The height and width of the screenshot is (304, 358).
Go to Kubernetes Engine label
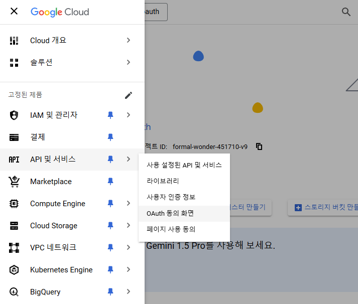point(61,270)
